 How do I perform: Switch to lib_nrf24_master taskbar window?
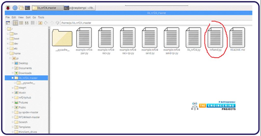point(48,8)
